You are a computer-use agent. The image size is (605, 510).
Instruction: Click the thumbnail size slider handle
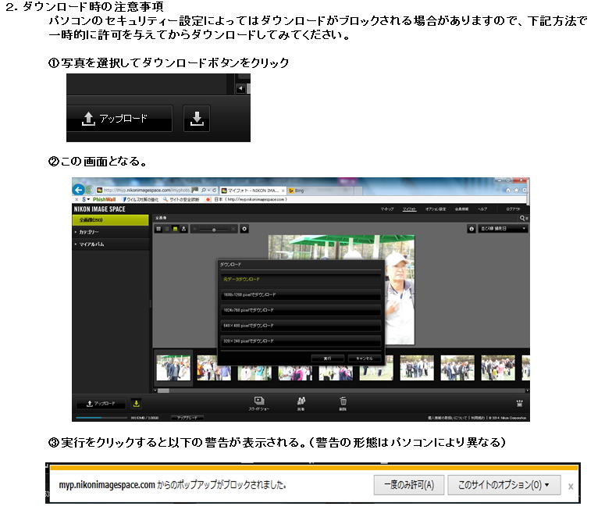214,230
